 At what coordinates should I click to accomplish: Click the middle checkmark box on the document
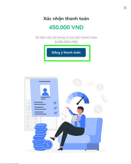(55, 108)
